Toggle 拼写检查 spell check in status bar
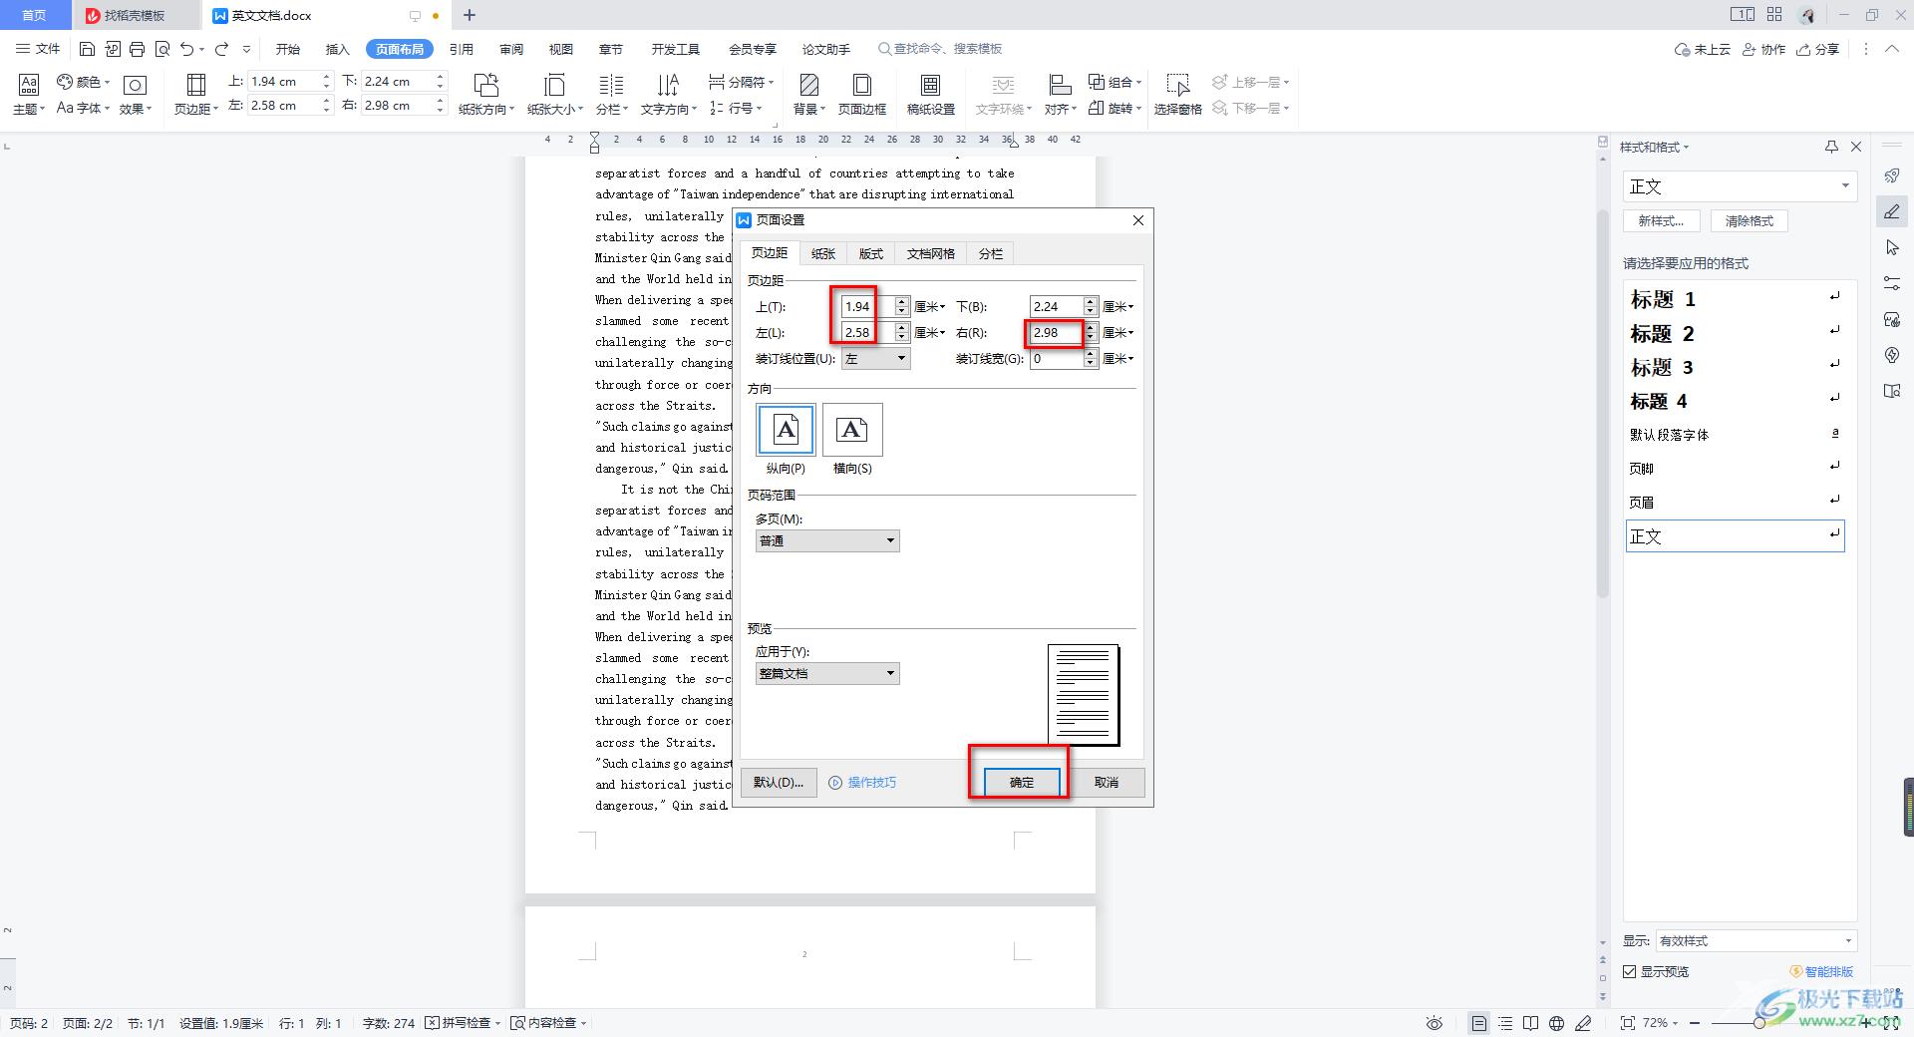The height and width of the screenshot is (1037, 1914). [461, 1023]
